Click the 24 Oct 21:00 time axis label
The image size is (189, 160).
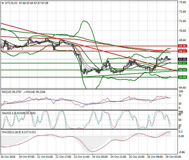point(118,157)
